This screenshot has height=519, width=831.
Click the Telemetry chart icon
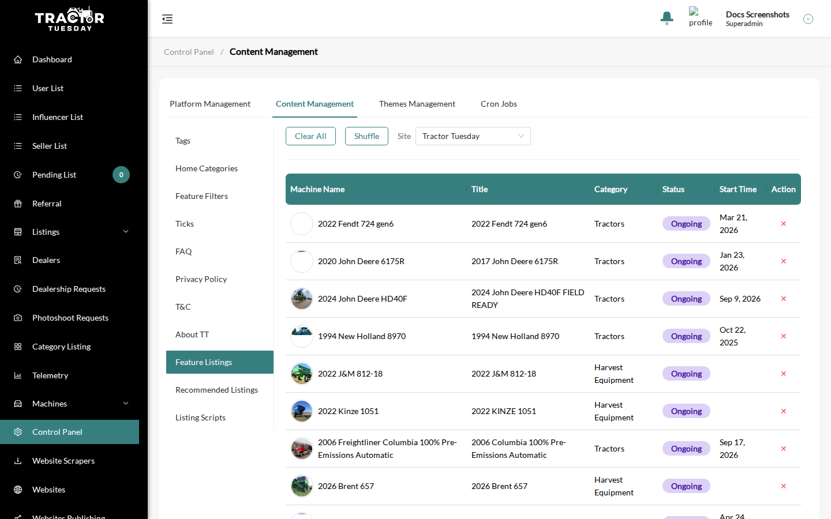click(18, 375)
